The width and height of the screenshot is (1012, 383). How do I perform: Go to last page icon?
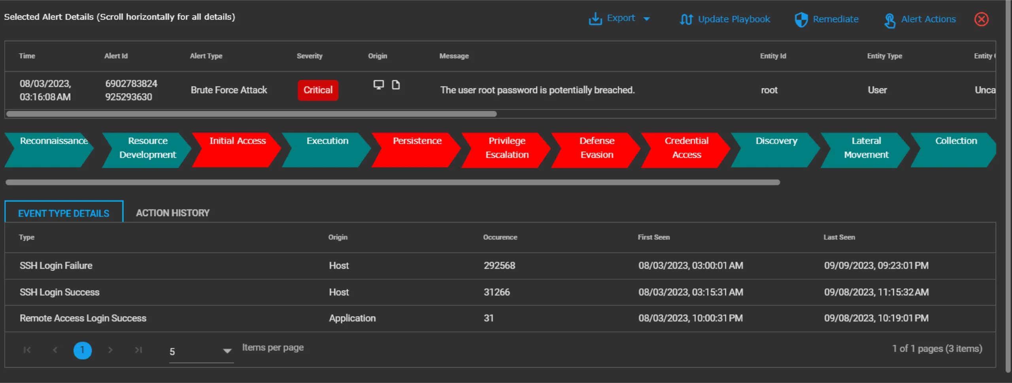point(138,350)
